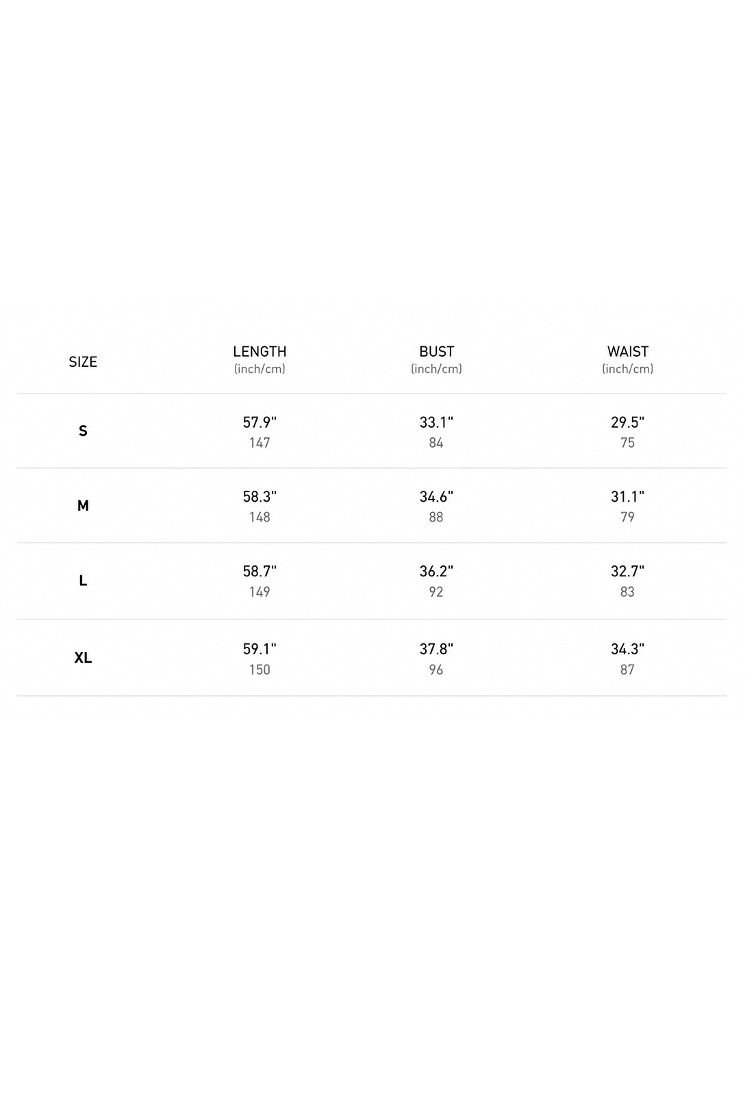This screenshot has width=745, height=1117.
Task: Click the 33.1" bust value
Action: (x=436, y=422)
